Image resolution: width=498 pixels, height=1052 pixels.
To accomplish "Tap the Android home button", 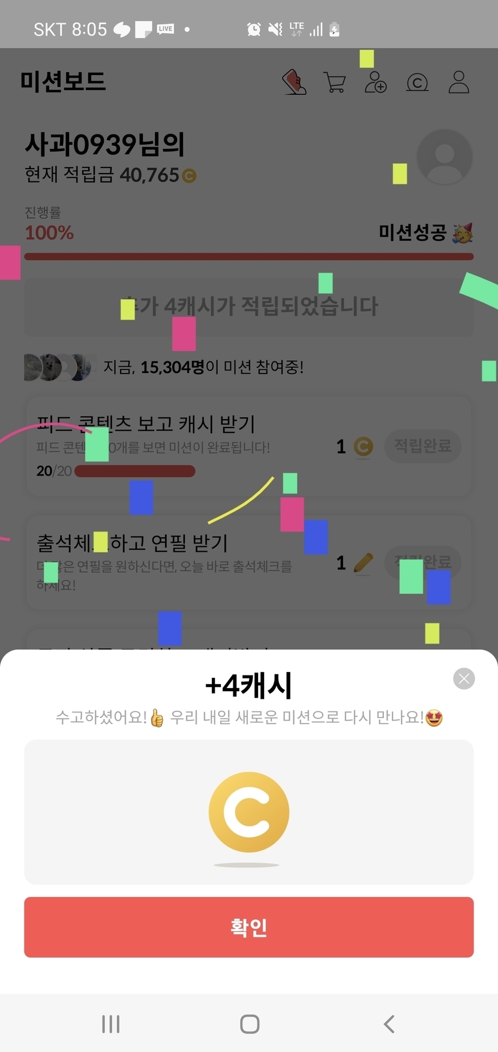I will coord(250,1024).
